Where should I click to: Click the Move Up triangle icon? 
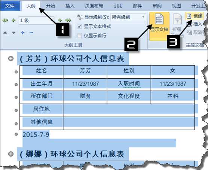pyautogui.click(x=5, y=33)
